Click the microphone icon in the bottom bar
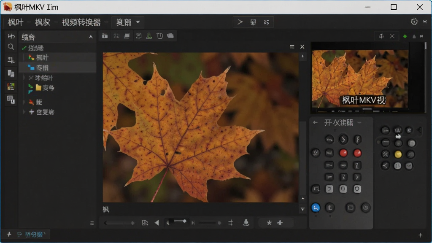432x243 pixels. pos(246,223)
